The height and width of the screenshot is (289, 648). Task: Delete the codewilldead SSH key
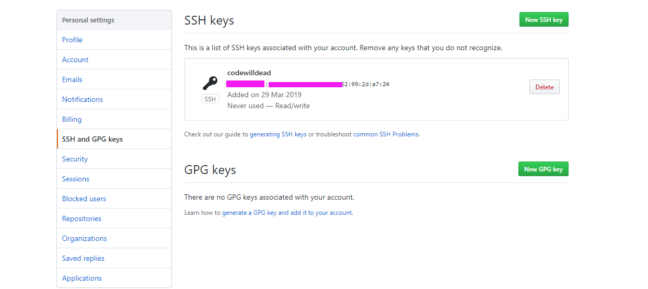click(x=544, y=87)
